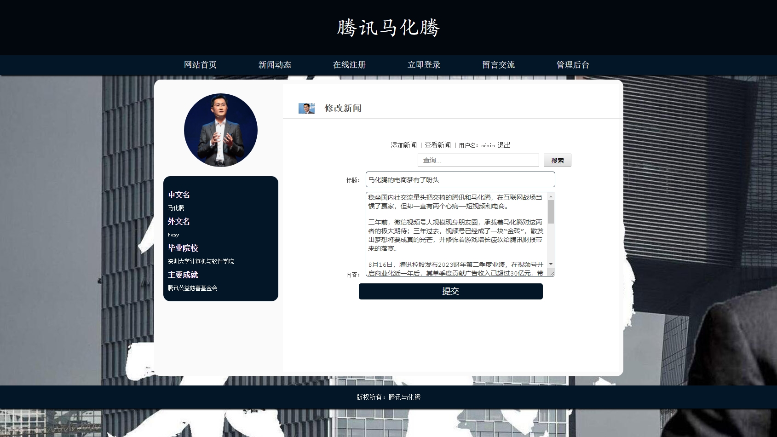Image resolution: width=777 pixels, height=437 pixels.
Task: Select 立即登录 in the navigation bar
Action: click(424, 65)
